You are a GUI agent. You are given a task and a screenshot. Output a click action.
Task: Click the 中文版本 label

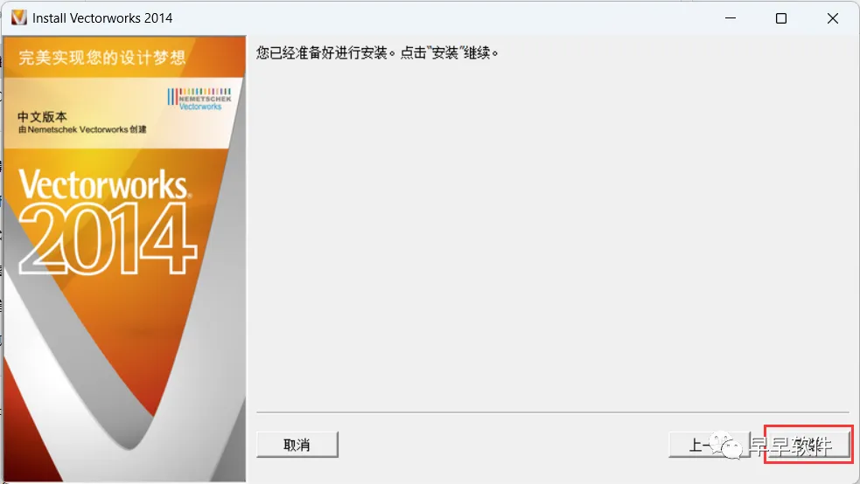pos(42,116)
